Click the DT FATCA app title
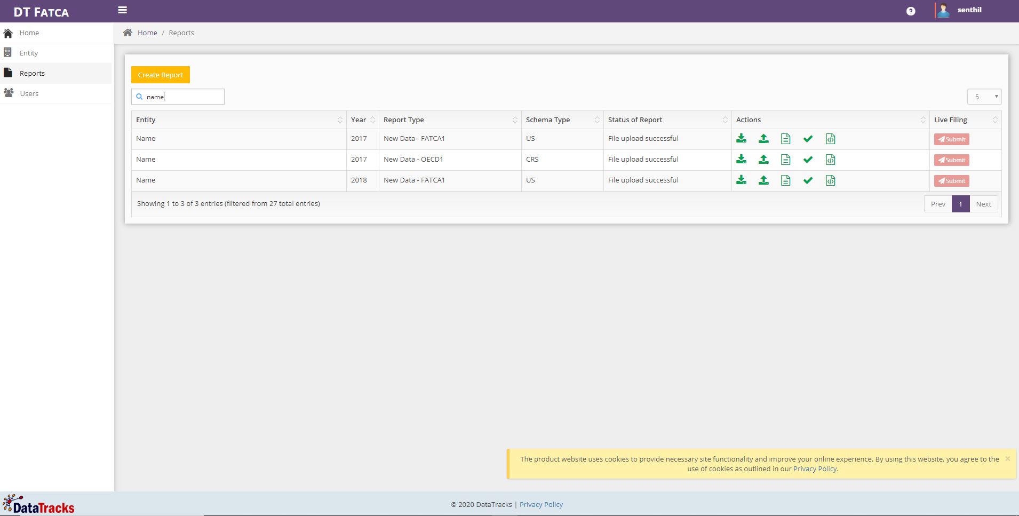Viewport: 1019px width, 516px height. pyautogui.click(x=41, y=12)
